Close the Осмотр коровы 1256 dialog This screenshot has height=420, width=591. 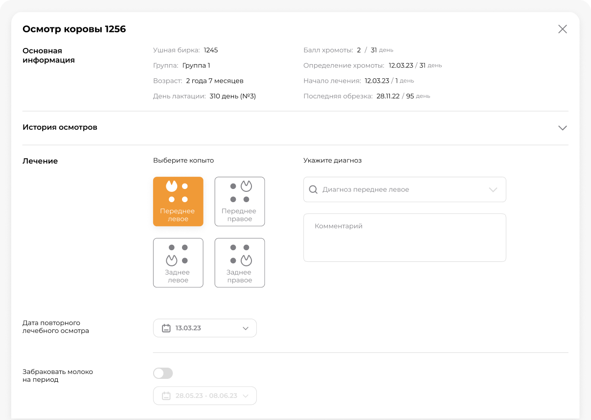pos(563,29)
